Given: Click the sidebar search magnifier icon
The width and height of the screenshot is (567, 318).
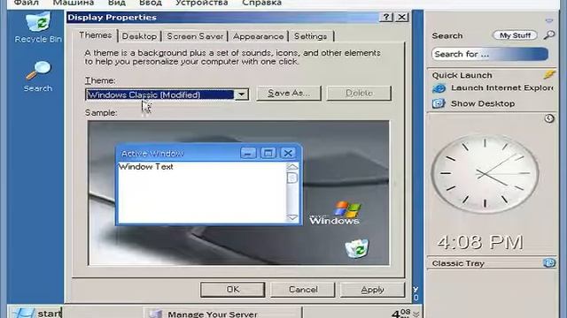Looking at the screenshot, I should [x=549, y=35].
